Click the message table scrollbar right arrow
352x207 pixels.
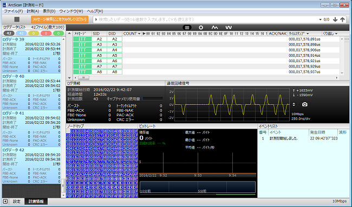point(337,78)
